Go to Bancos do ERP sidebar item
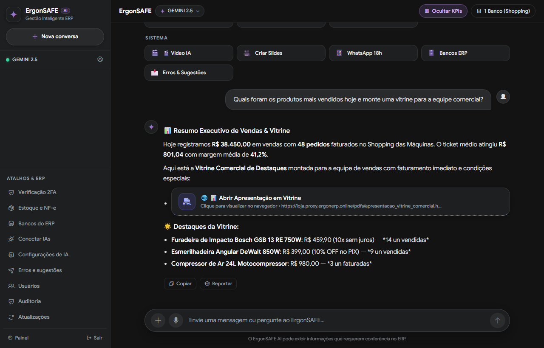The height and width of the screenshot is (348, 544). [55, 224]
